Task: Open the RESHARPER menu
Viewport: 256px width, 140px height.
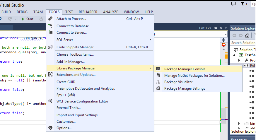Action: tap(88, 12)
